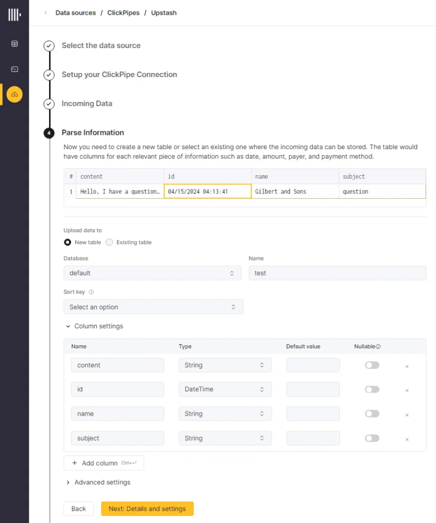
Task: Click the back chevron beside Data sources
Action: (45, 13)
